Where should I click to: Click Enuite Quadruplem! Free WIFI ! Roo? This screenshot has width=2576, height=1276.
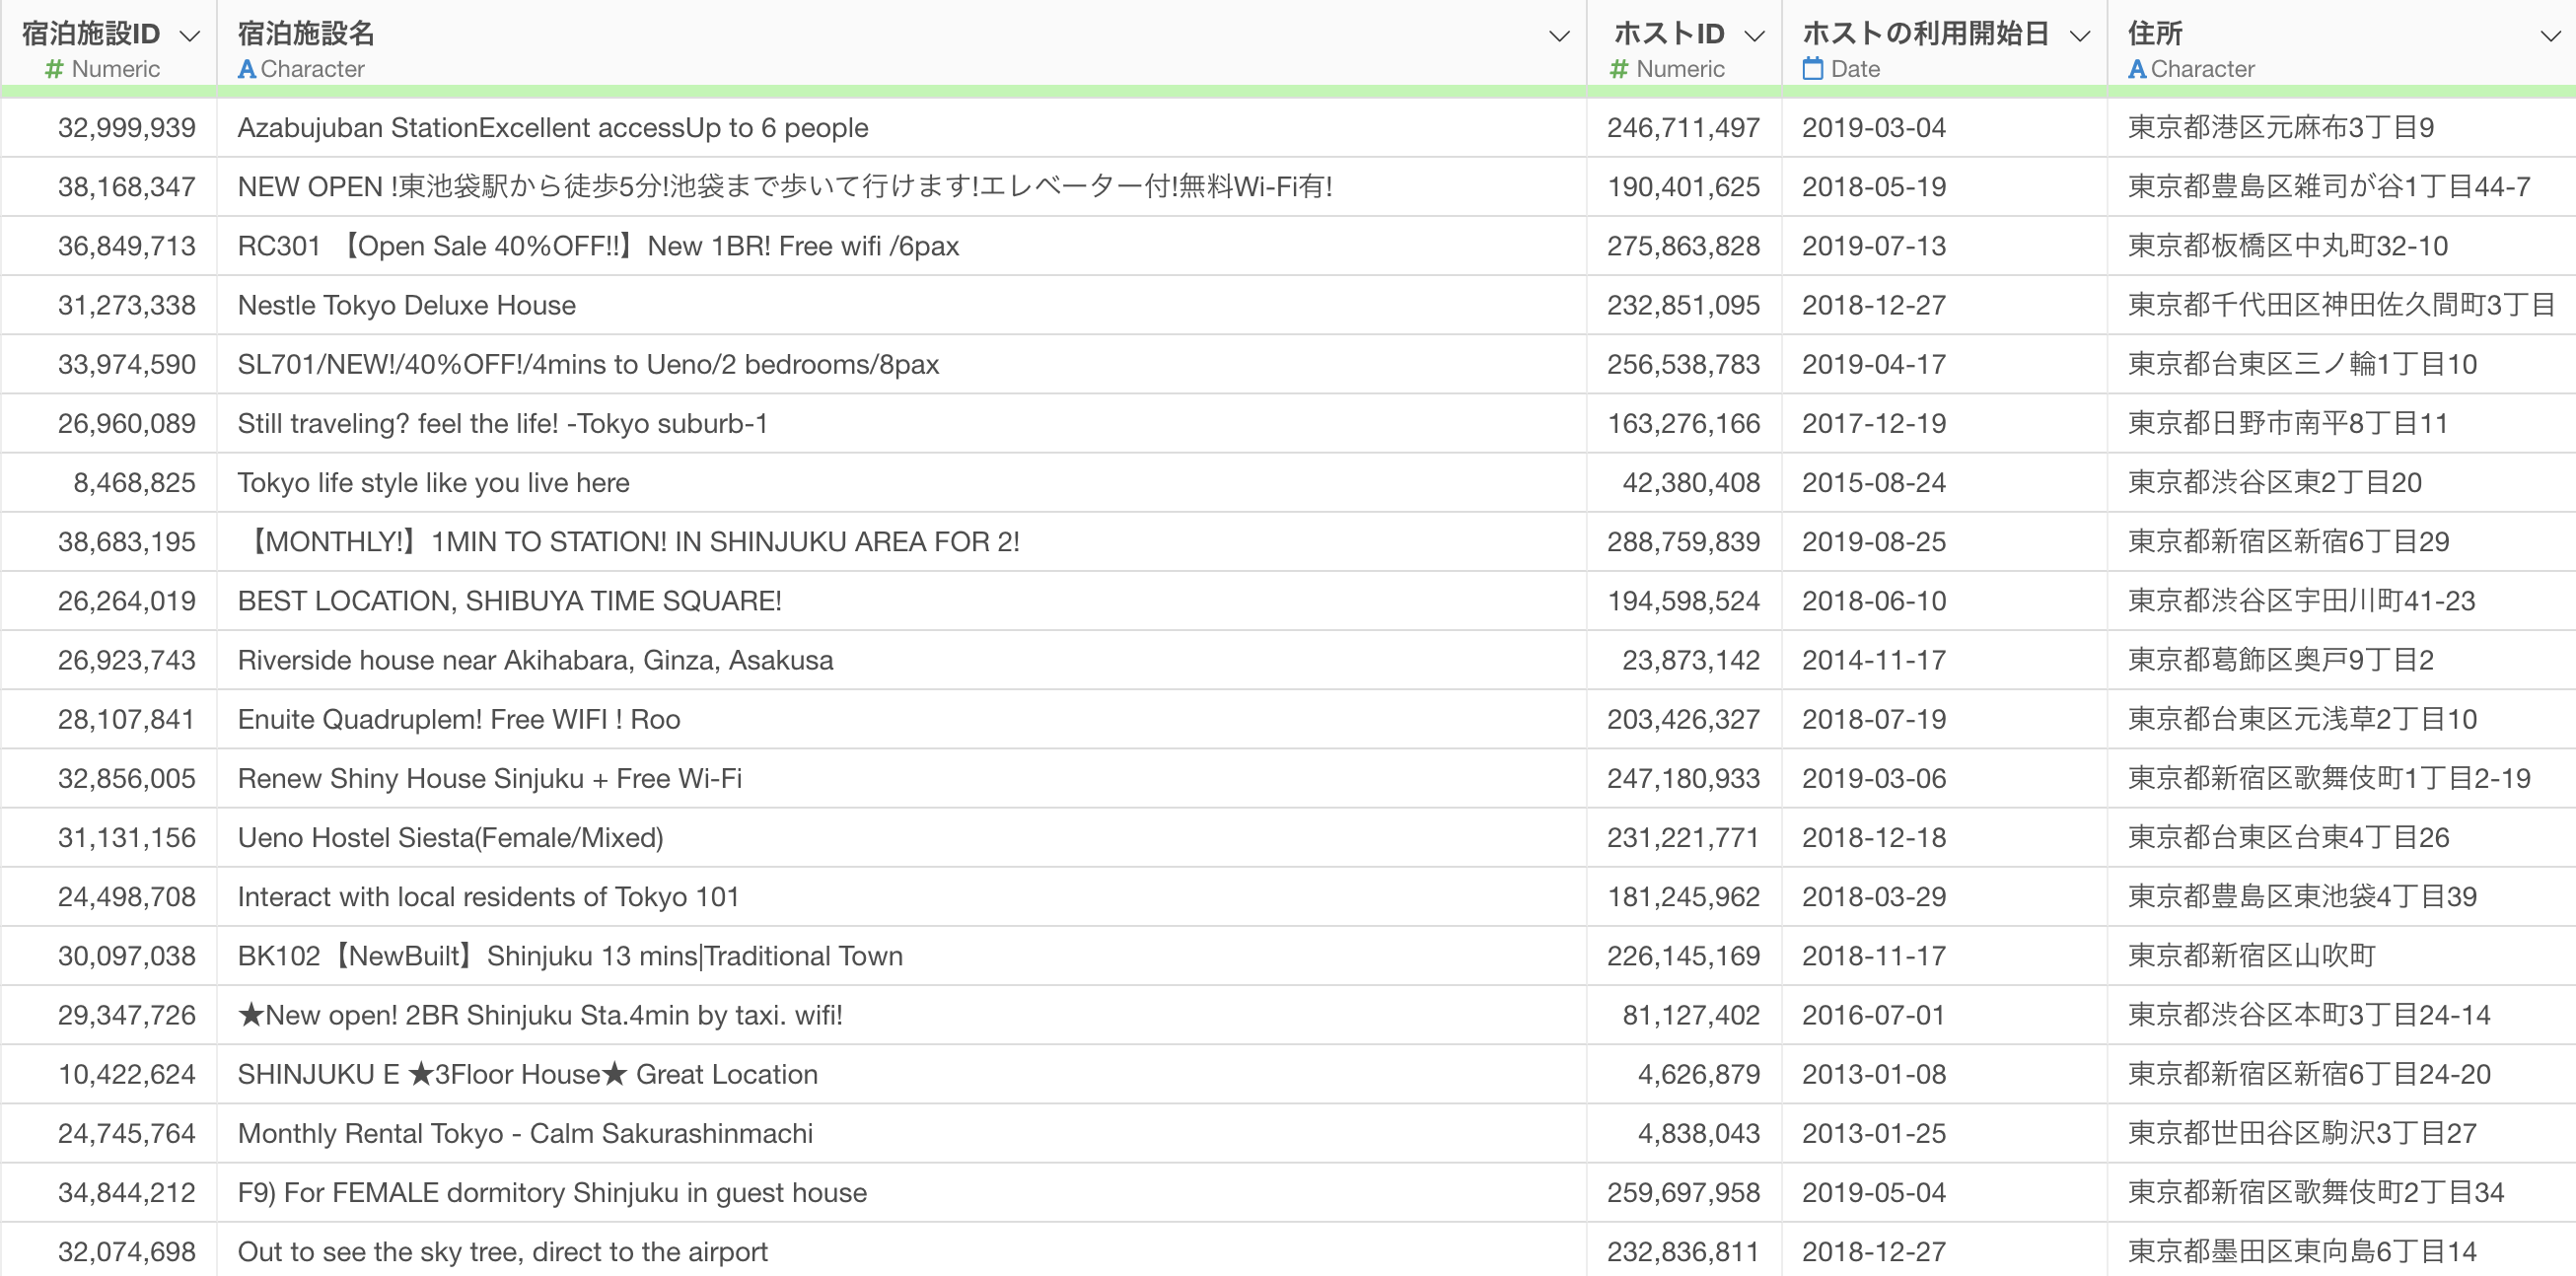click(x=458, y=719)
